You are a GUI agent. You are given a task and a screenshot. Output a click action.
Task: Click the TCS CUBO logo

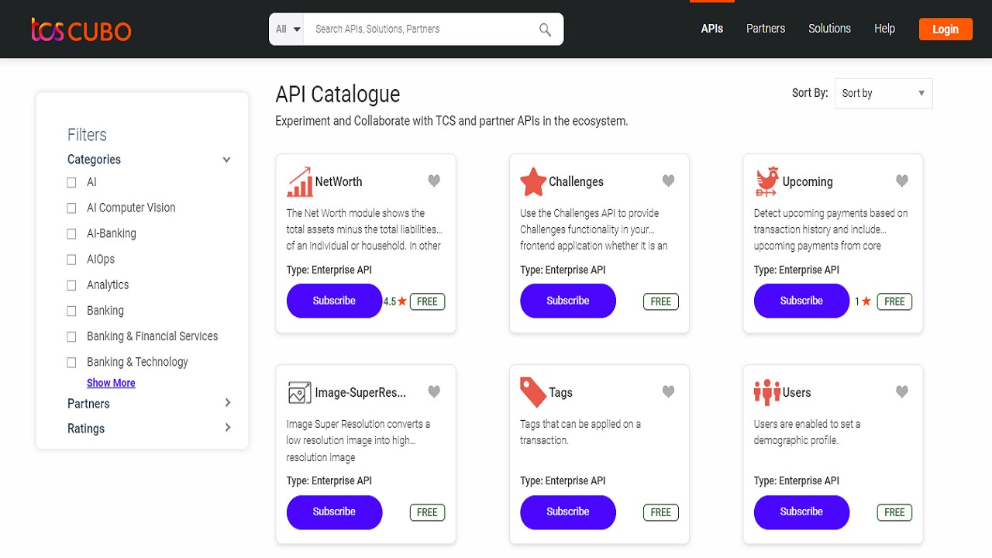81,29
